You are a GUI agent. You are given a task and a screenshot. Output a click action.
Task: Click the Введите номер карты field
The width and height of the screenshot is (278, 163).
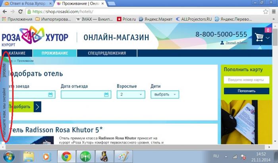247,80
